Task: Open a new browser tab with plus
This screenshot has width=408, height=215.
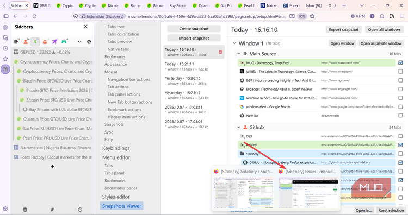Action: point(344,5)
